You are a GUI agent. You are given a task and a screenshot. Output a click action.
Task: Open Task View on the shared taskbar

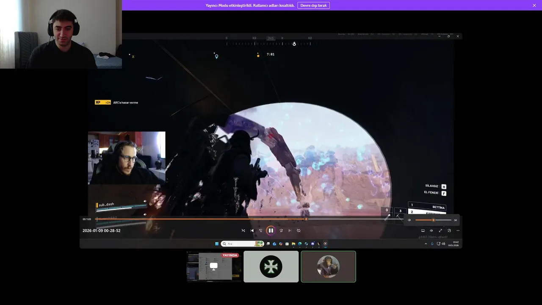coord(268,244)
